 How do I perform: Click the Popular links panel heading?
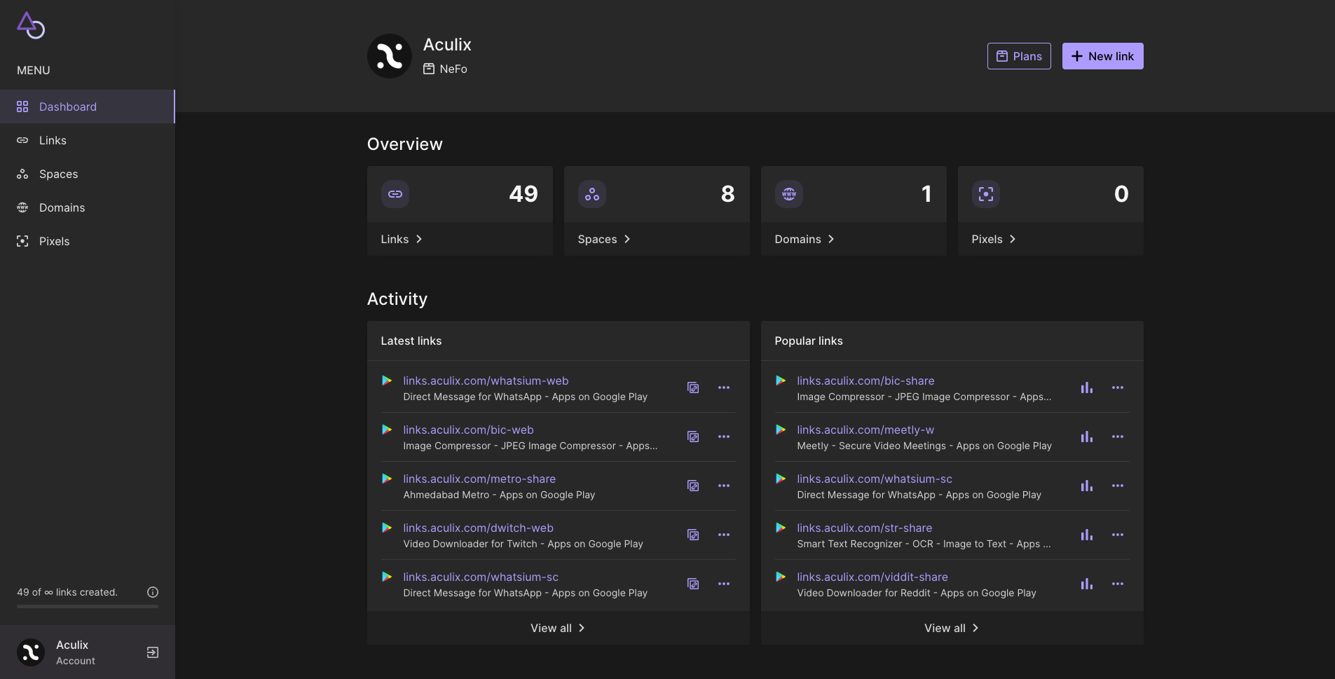(x=809, y=341)
